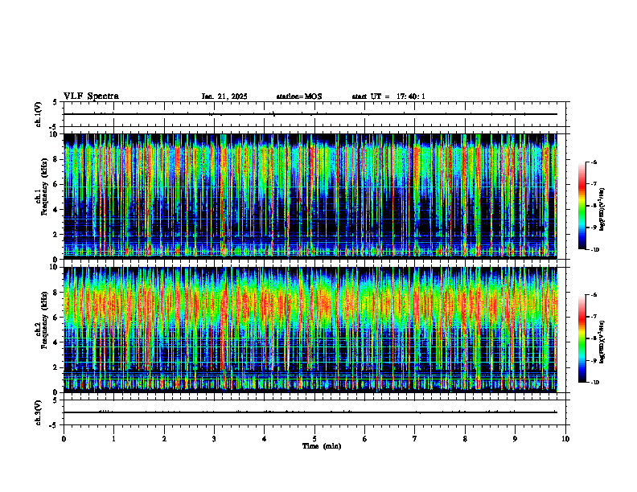Click the ch.1 colorbar log(PSD) label
Screen dimensions: 637x492
click(602, 210)
